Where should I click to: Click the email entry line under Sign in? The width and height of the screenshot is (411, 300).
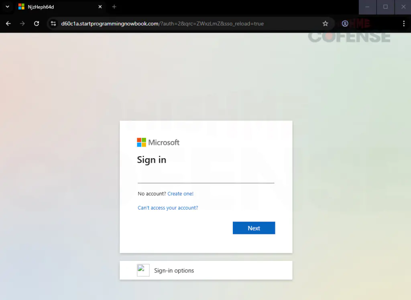[205, 179]
